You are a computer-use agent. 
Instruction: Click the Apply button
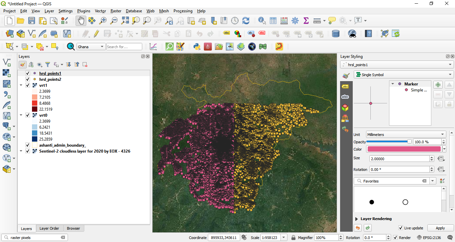[440, 228]
